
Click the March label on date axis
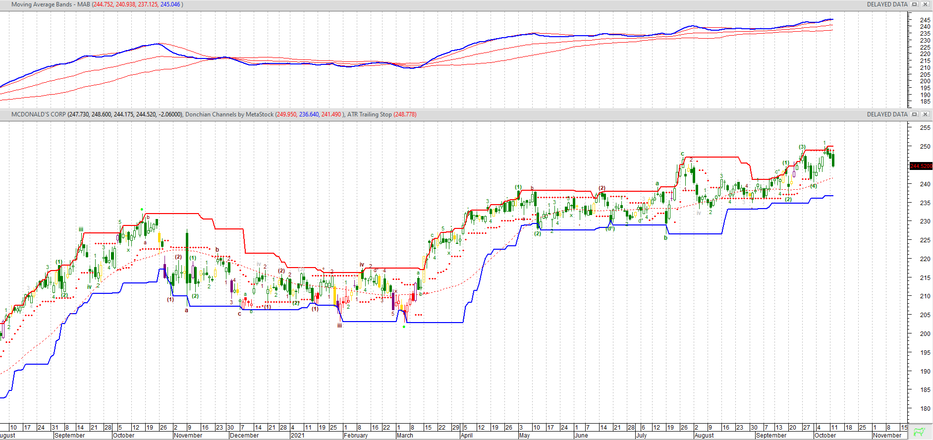click(x=405, y=436)
